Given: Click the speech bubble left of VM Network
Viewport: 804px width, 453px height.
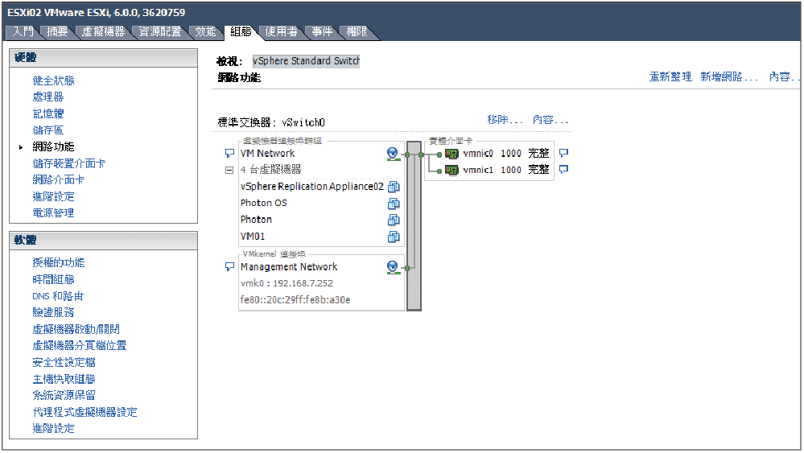Looking at the screenshot, I should point(229,153).
